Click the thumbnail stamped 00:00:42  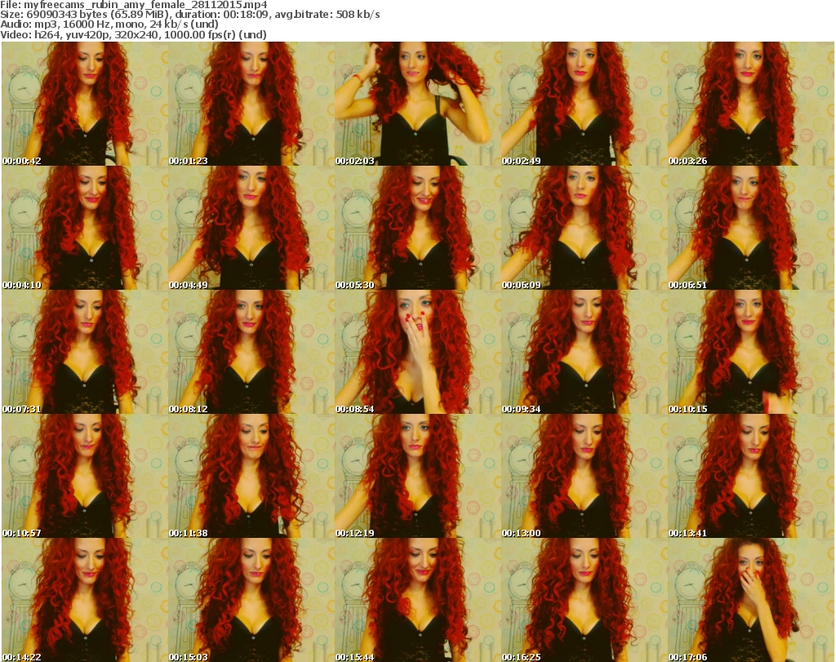pyautogui.click(x=85, y=104)
